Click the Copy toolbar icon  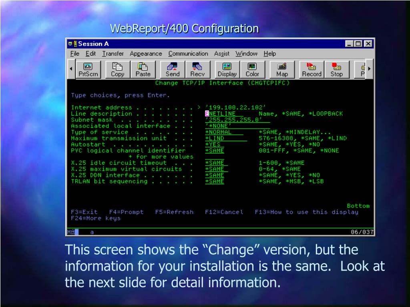click(117, 70)
